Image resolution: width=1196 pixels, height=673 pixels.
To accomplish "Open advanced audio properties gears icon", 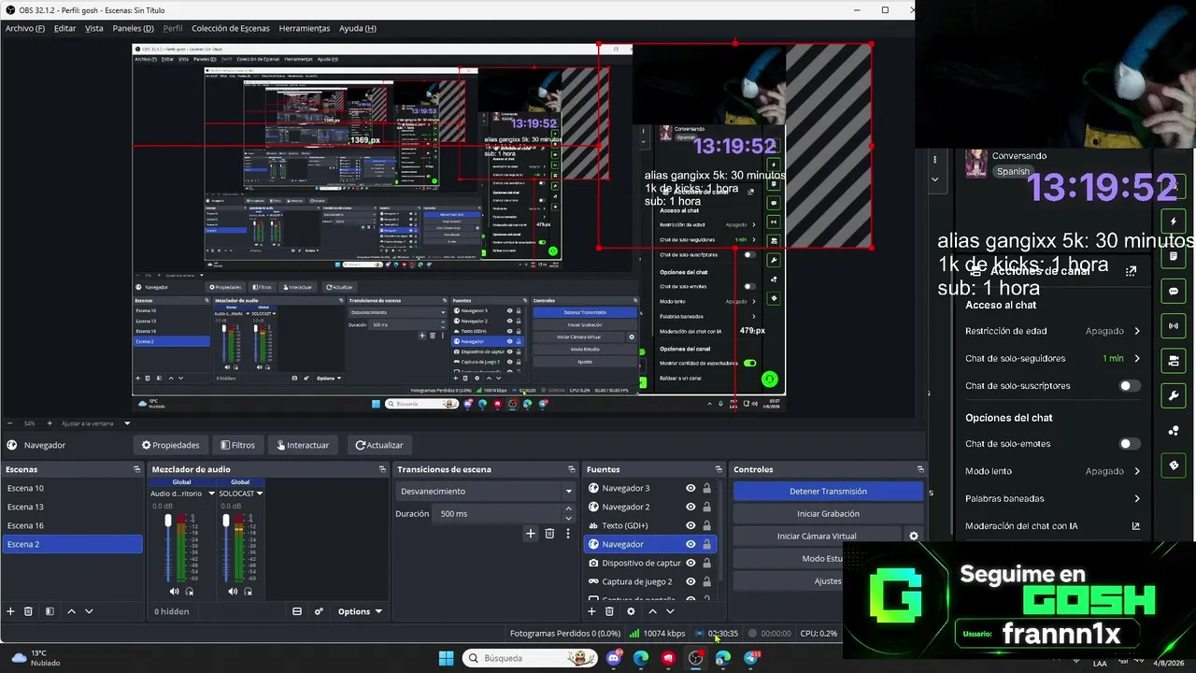I will tap(319, 611).
